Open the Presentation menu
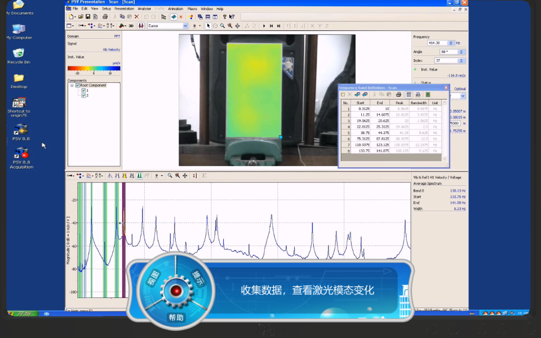 click(124, 9)
